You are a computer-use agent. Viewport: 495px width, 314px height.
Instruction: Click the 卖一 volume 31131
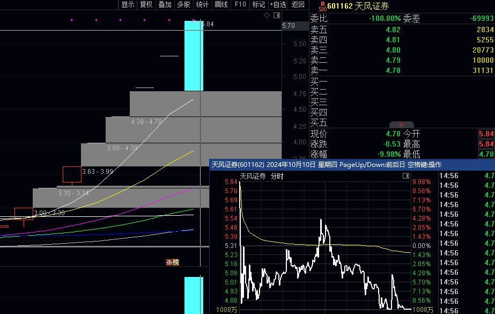(x=483, y=70)
